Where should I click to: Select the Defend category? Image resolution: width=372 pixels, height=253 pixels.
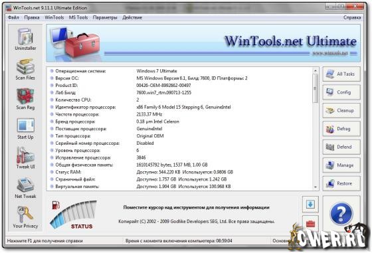(341, 147)
